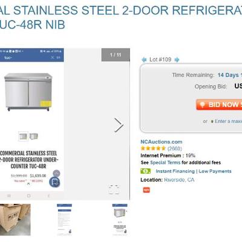Select the cardboard box thumbnail
The image size is (242, 242).
(15, 220)
